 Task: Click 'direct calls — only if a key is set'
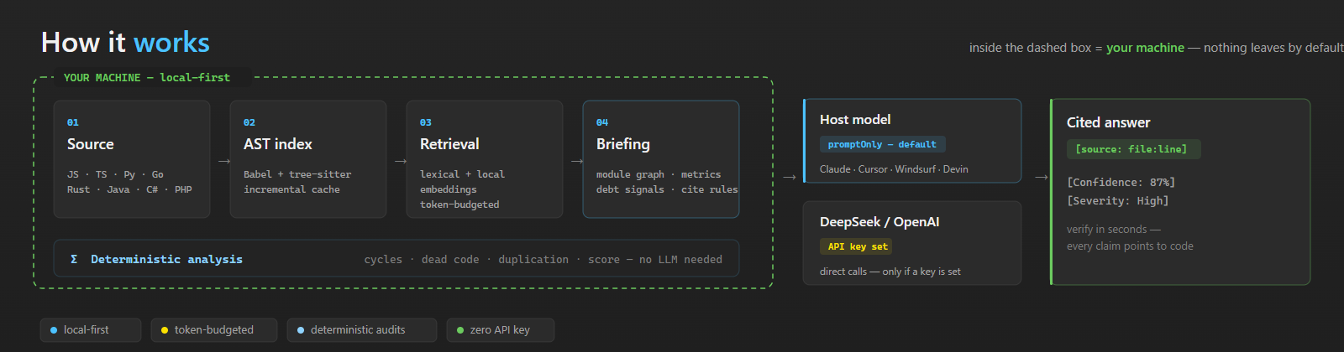[890, 272]
